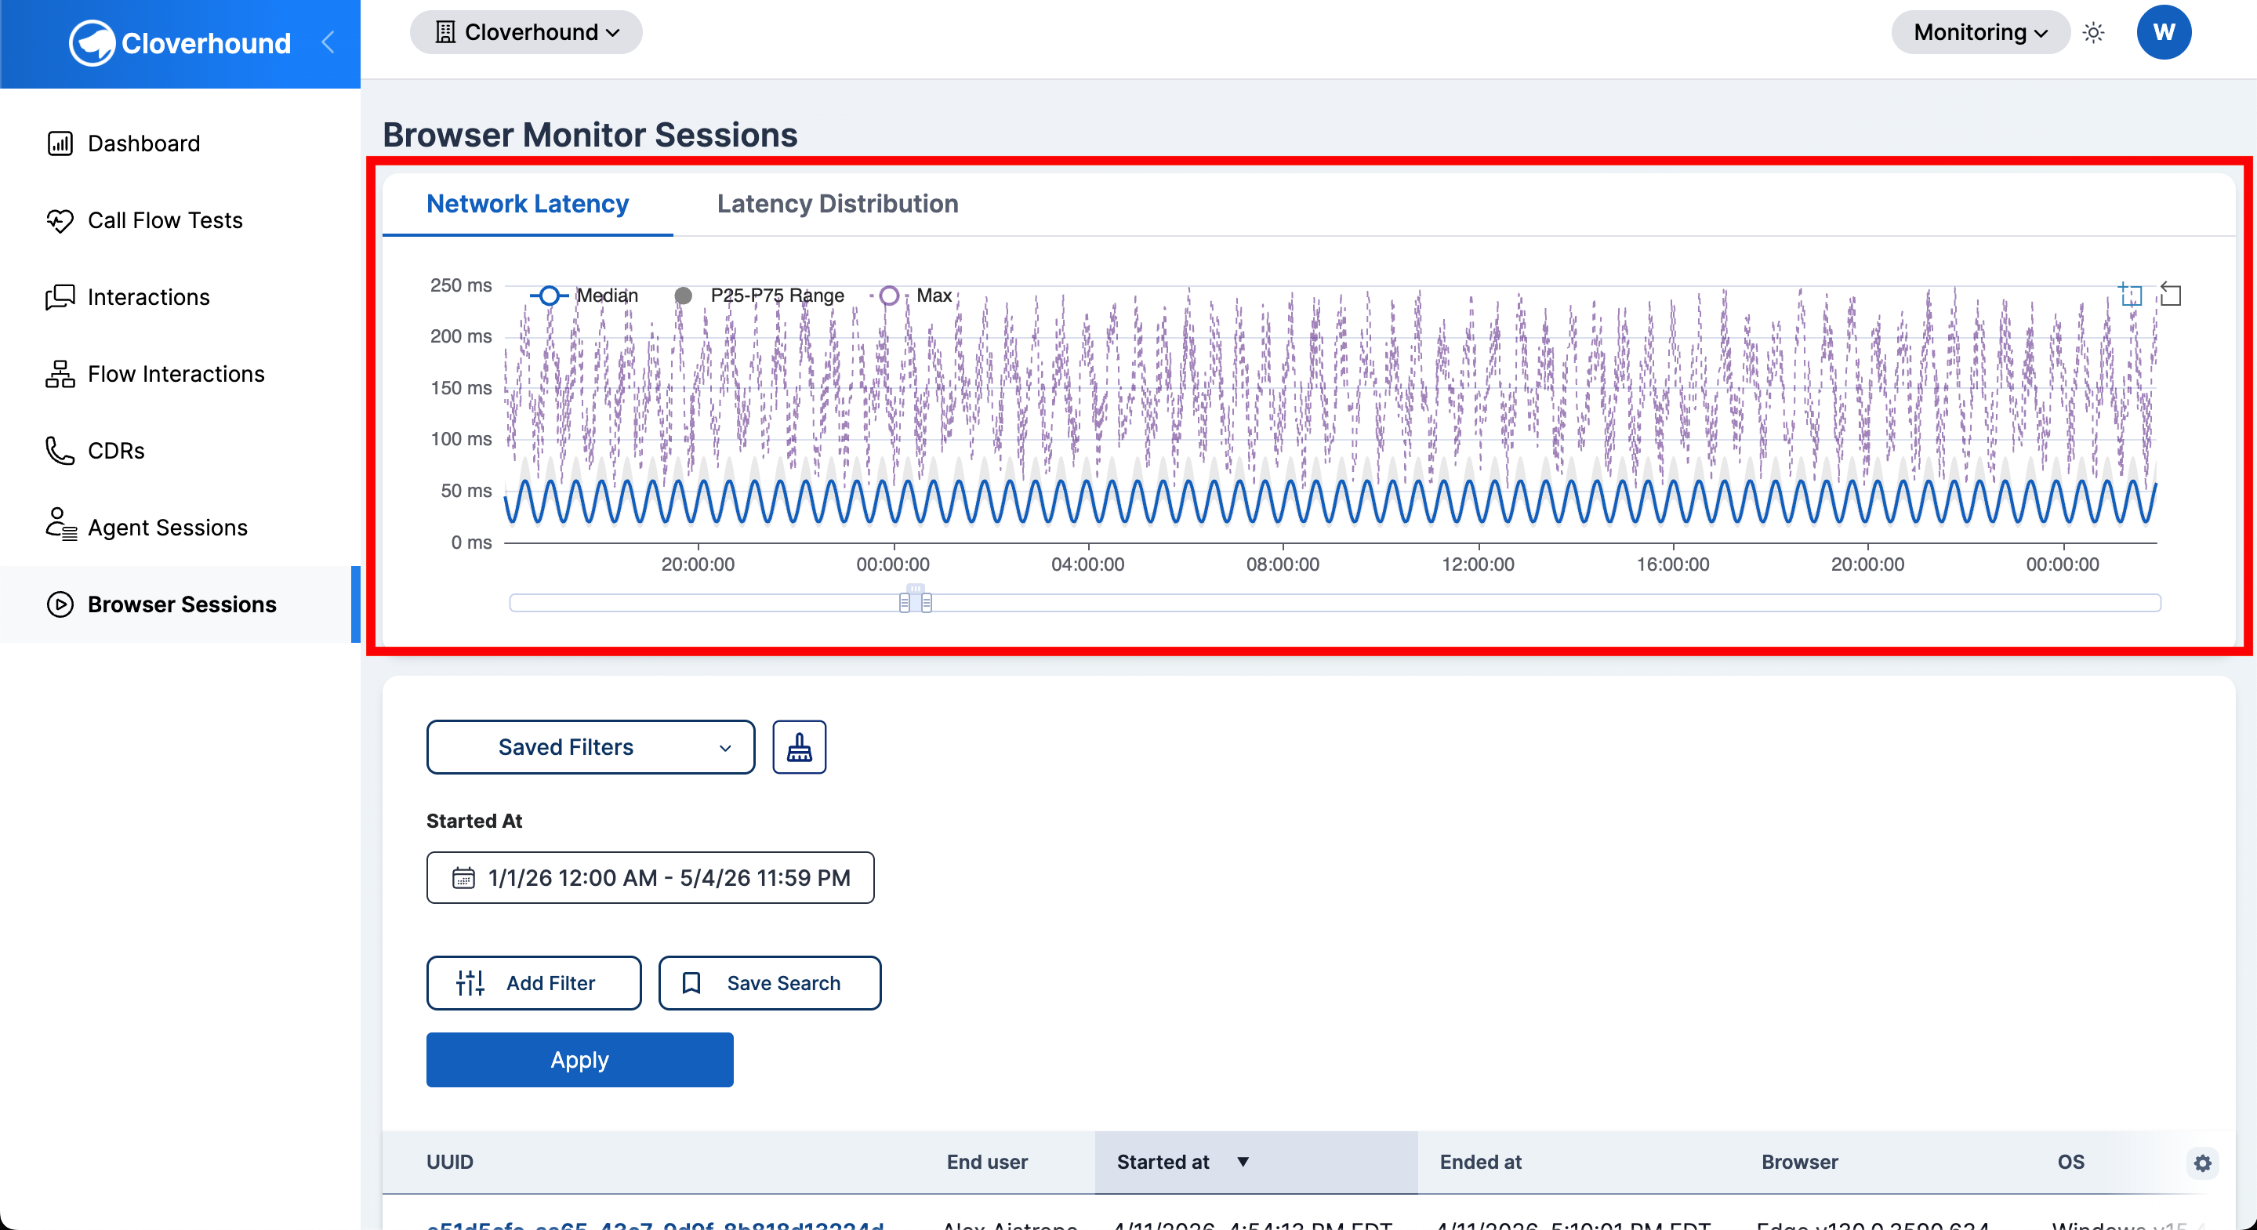Open table column settings gear
Screen dimensions: 2257x1230
tap(2203, 1163)
